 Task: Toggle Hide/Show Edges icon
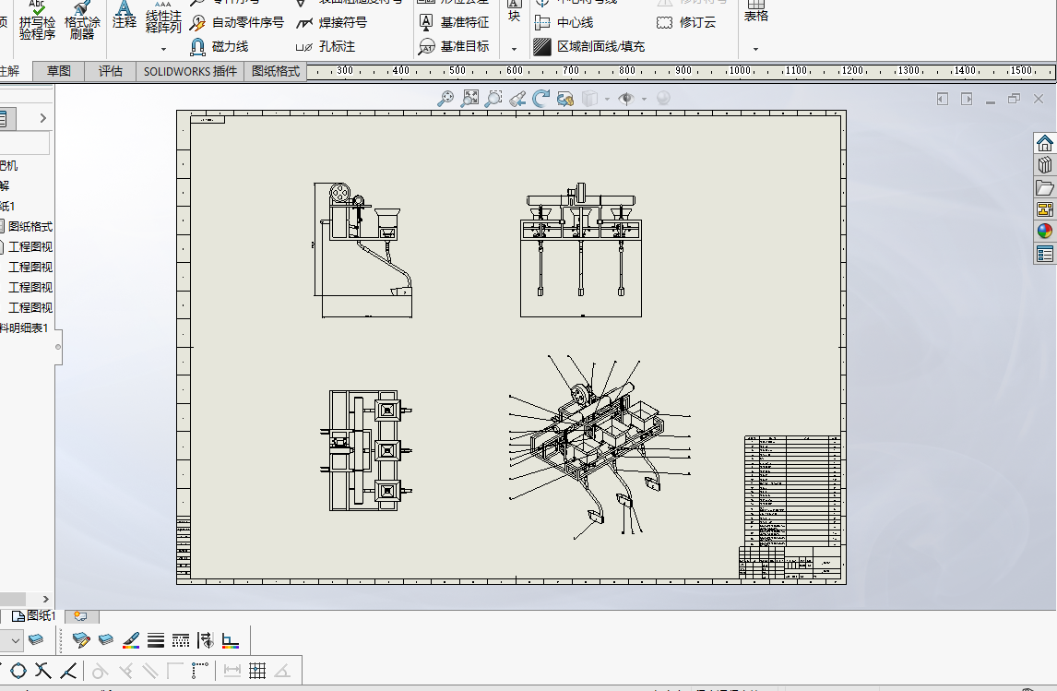pos(206,639)
